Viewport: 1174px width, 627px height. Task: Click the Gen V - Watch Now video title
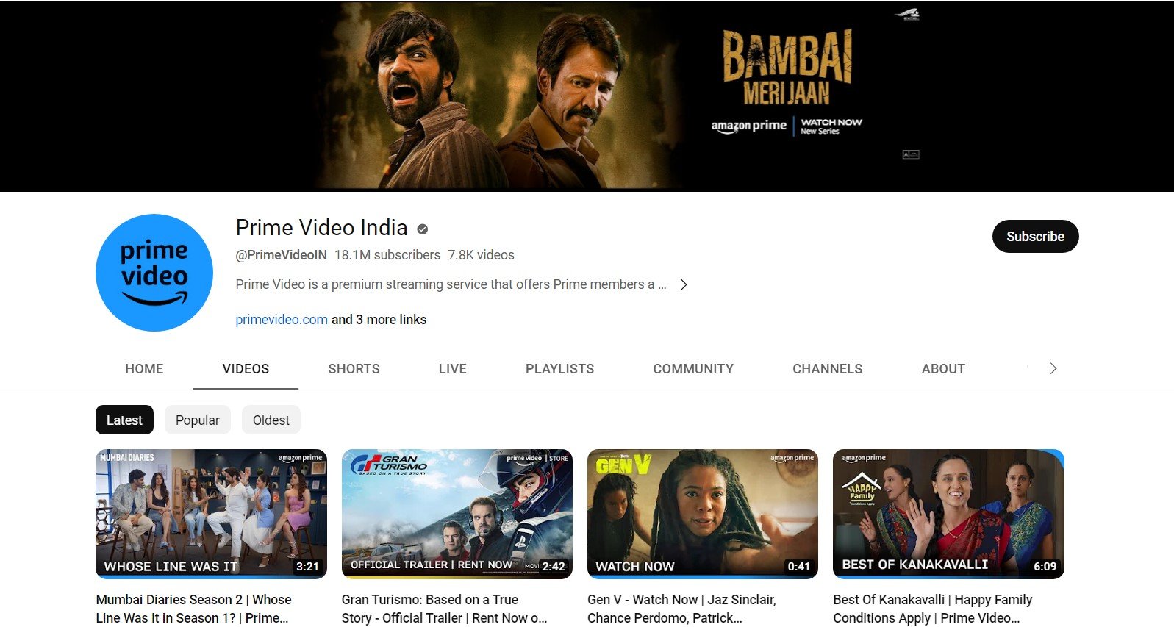[x=681, y=609]
